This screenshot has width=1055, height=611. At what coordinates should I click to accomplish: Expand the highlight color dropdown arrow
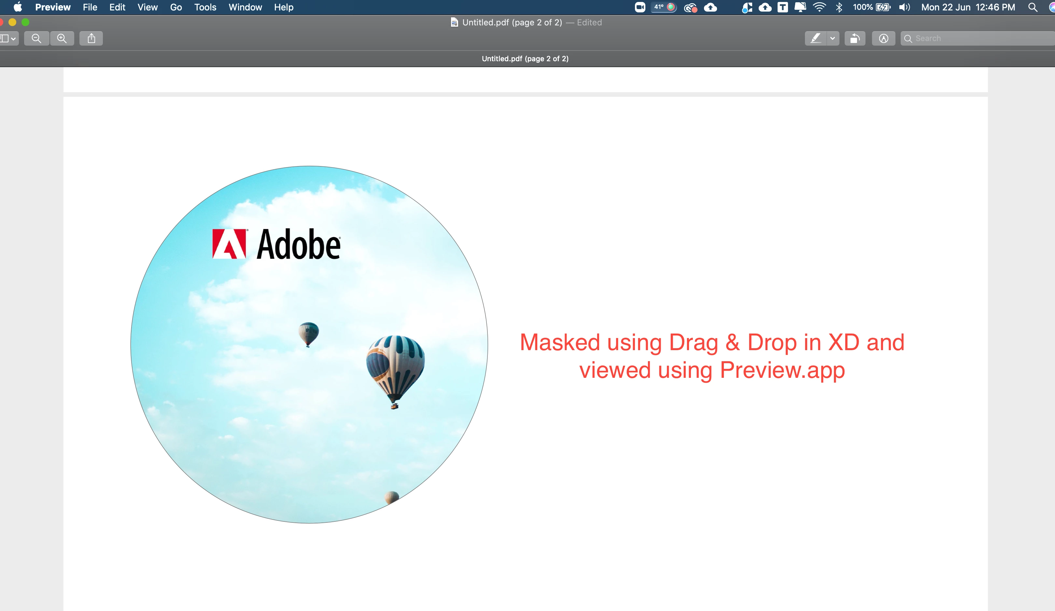[x=833, y=38]
